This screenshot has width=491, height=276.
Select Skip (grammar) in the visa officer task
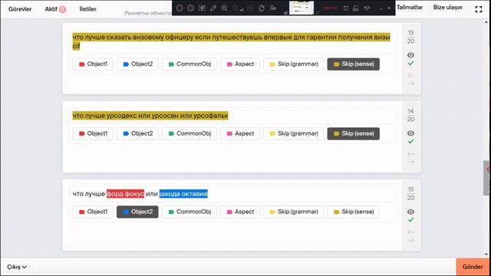pos(293,64)
